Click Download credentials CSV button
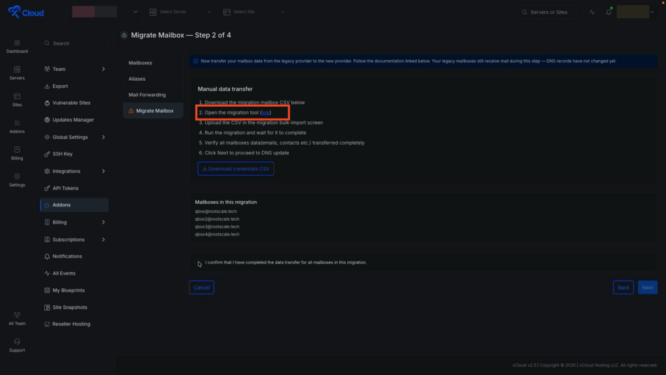Viewport: 666px width, 375px height. tap(235, 169)
